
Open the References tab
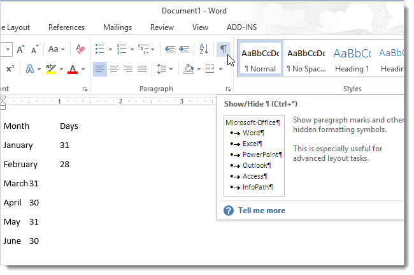pos(66,27)
